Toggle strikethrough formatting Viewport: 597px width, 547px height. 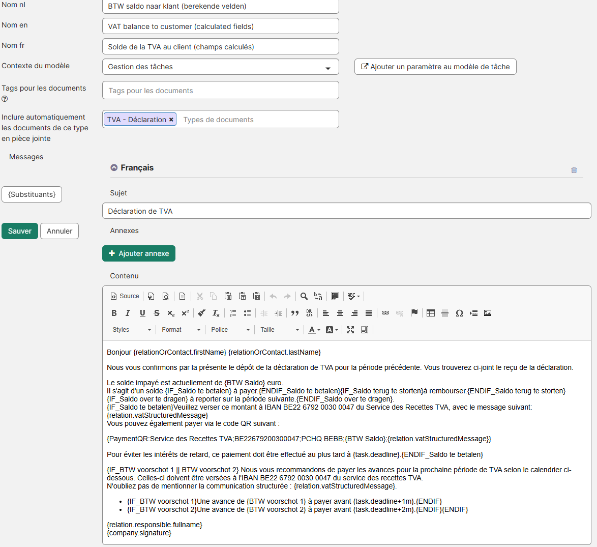click(x=157, y=313)
